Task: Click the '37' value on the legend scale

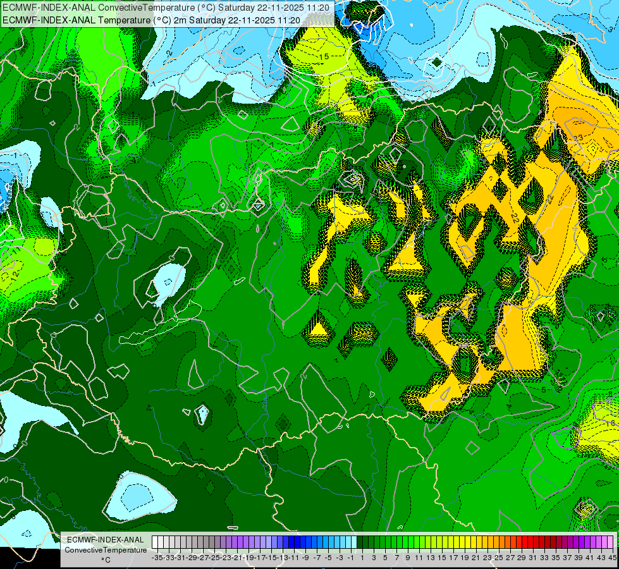Action: click(567, 558)
